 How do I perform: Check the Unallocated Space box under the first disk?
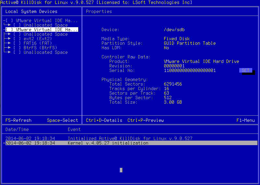tap(17, 25)
